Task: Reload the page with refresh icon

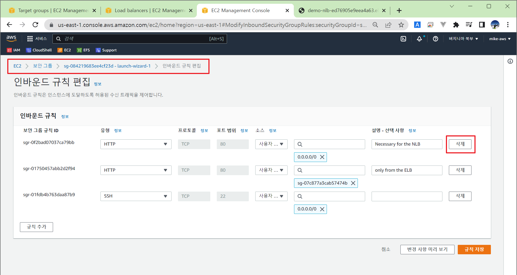Action: click(35, 25)
